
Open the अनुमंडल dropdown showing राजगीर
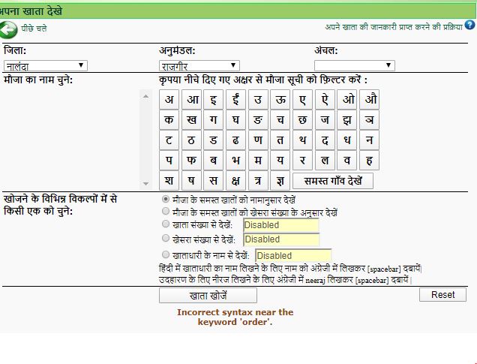point(199,66)
